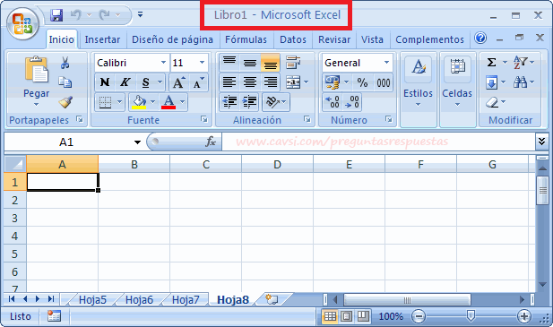Screen dimensions: 553x327
Task: Open the General number format dropdown
Action: click(x=387, y=63)
